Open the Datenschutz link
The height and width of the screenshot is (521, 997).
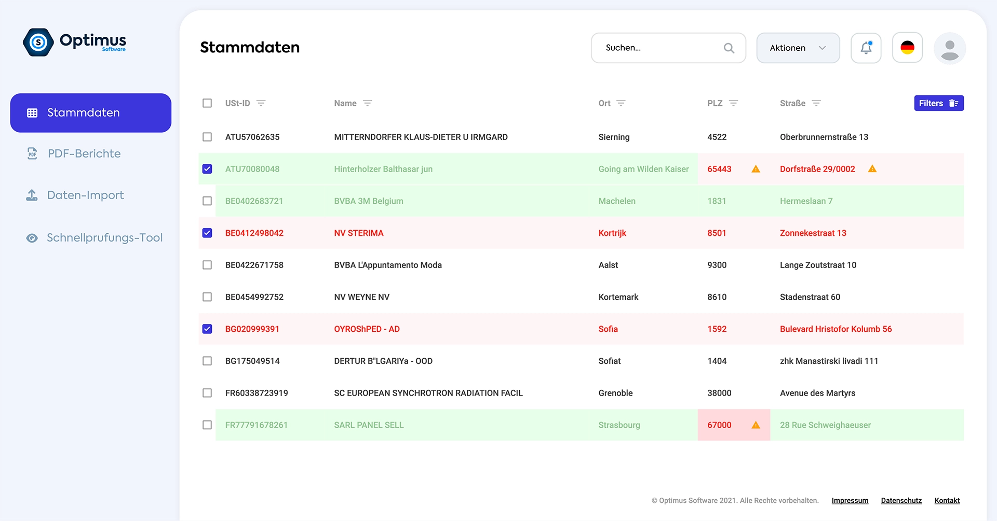901,500
